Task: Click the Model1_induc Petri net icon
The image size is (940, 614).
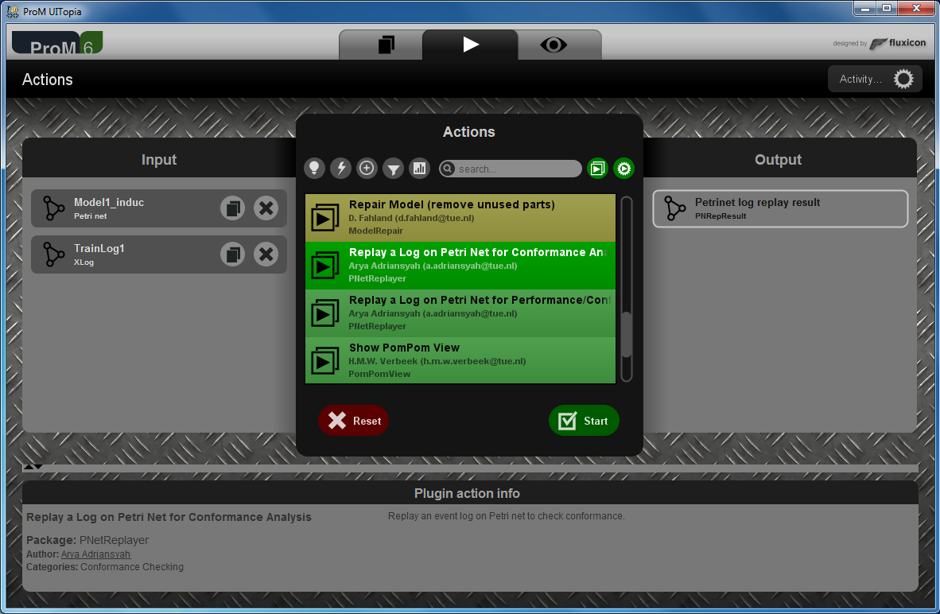Action: click(53, 208)
